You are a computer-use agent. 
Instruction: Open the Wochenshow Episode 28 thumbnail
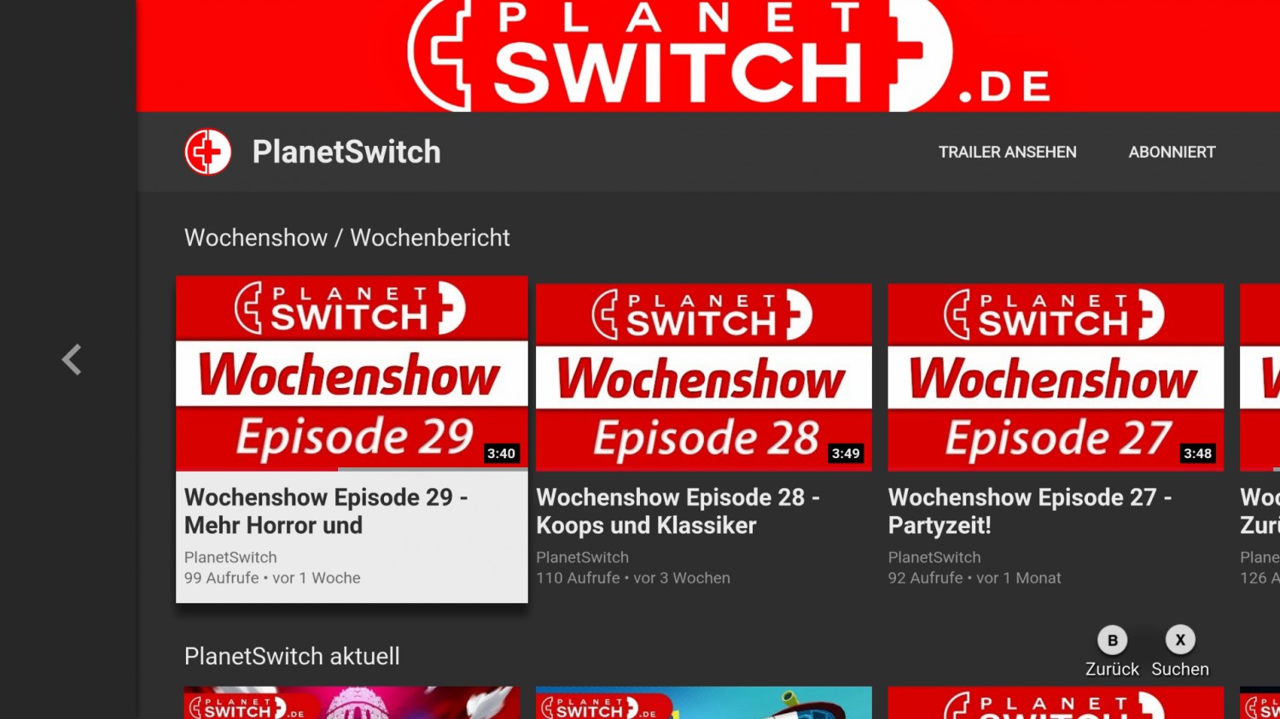pos(704,377)
